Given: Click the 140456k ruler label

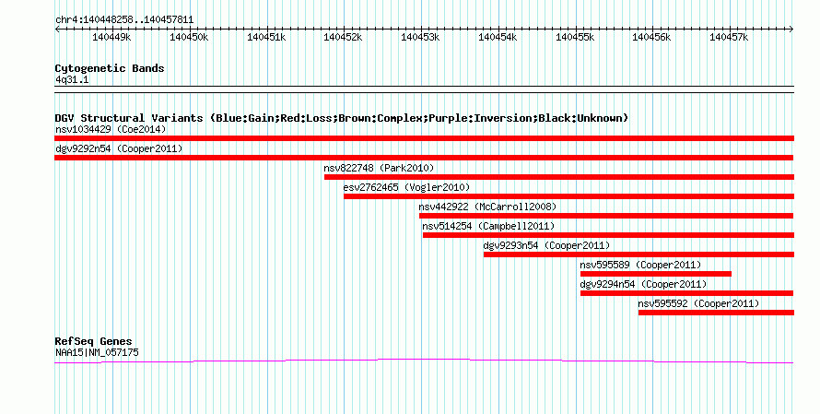Looking at the screenshot, I should [x=651, y=37].
